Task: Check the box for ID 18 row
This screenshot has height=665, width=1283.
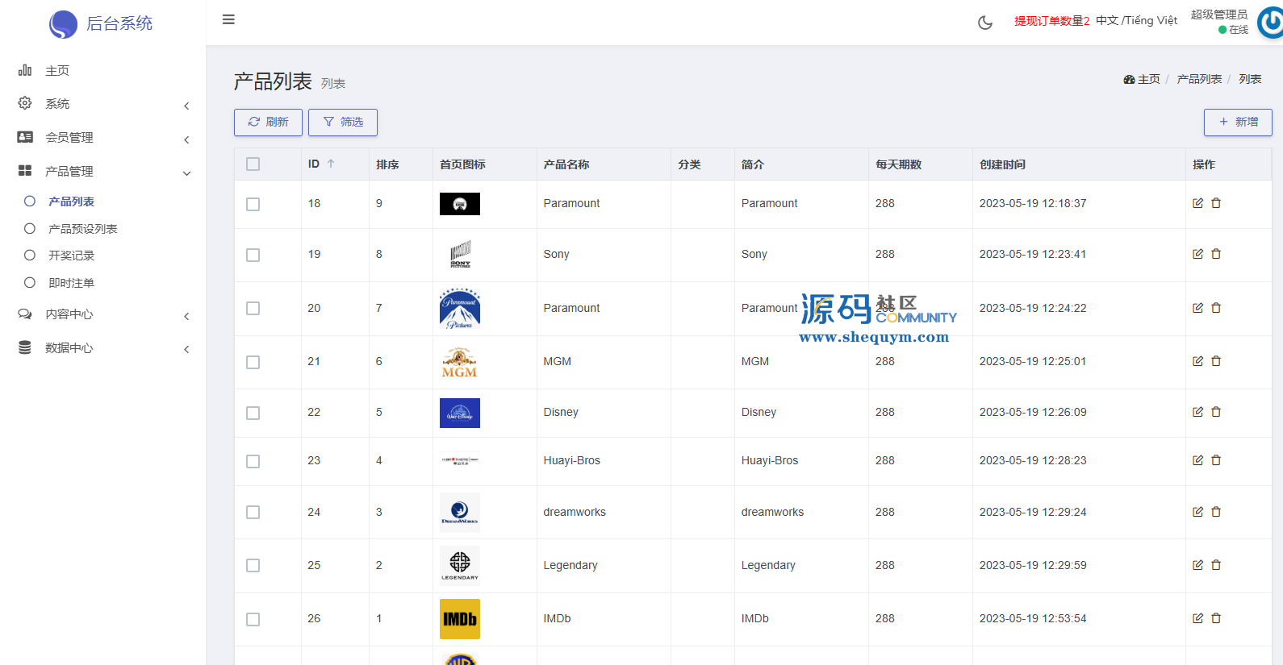Action: point(253,205)
